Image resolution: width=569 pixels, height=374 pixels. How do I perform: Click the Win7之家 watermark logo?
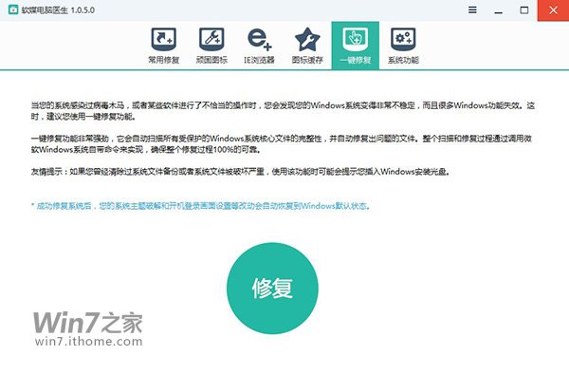[88, 323]
